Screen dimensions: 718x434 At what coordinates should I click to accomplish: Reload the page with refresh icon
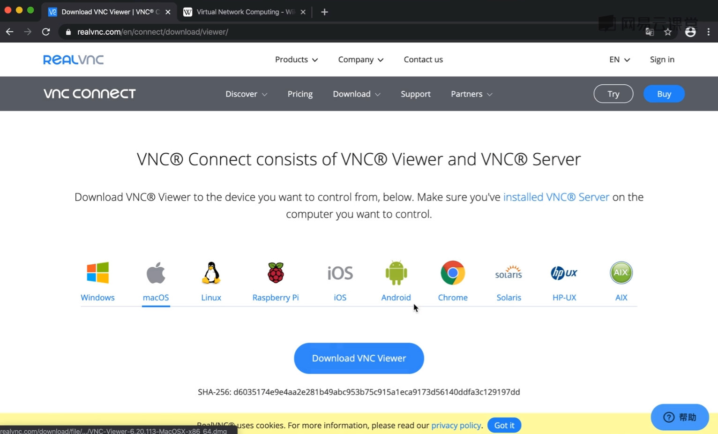pyautogui.click(x=46, y=32)
